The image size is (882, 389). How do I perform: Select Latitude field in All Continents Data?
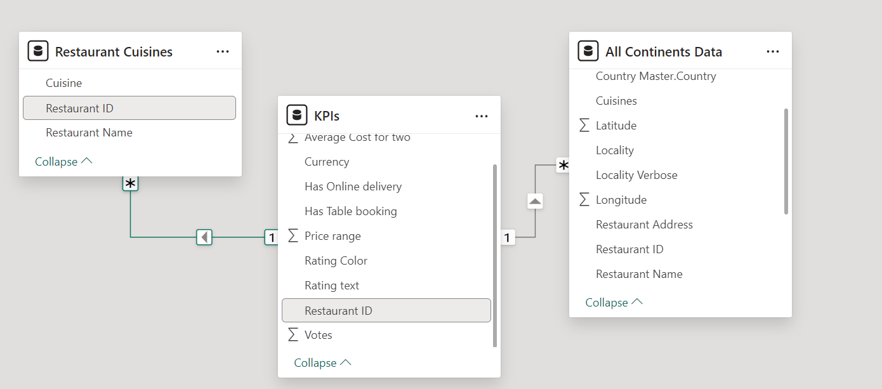[x=615, y=126]
